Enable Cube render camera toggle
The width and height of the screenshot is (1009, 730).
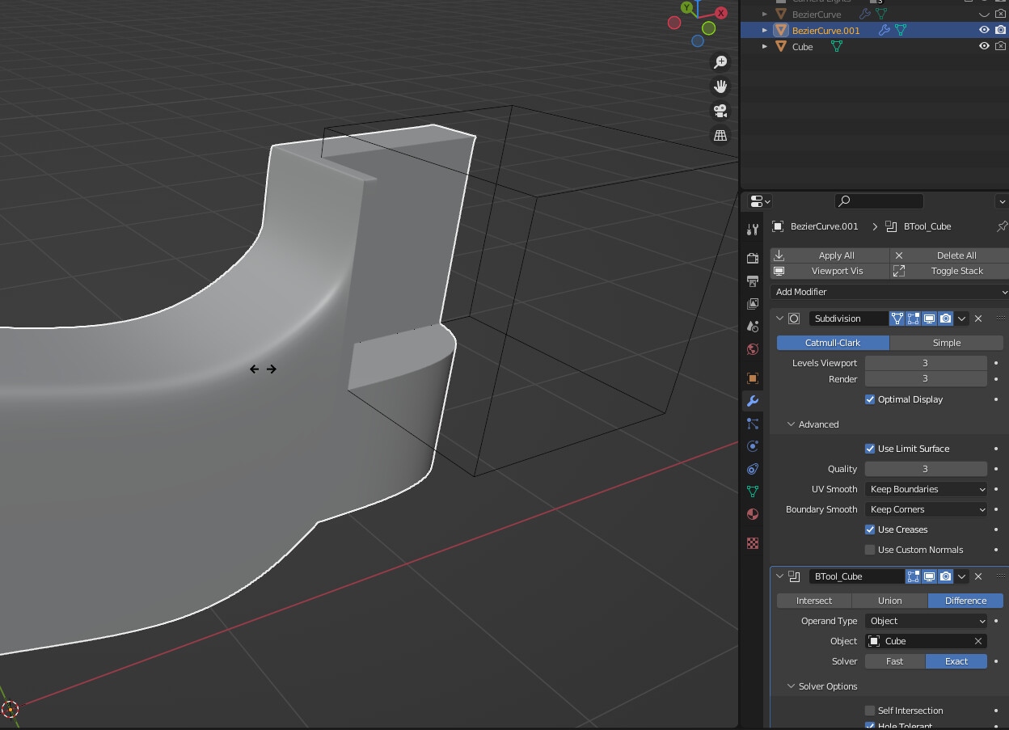[1001, 47]
